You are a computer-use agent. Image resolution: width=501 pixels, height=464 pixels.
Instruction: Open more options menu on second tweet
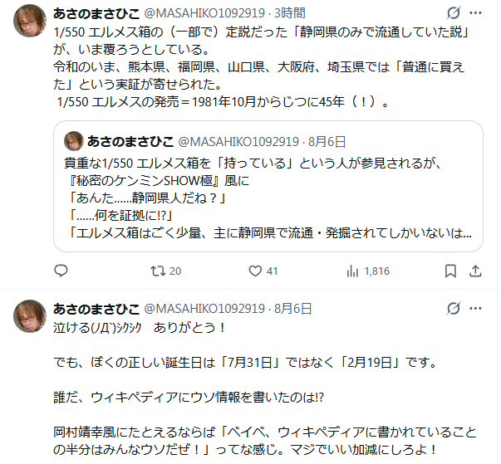475,309
